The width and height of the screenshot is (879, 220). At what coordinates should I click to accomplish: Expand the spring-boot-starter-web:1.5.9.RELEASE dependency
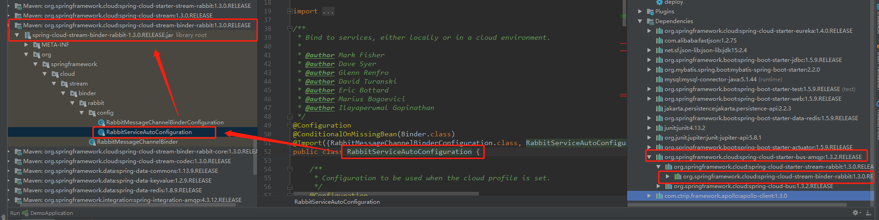click(x=649, y=99)
